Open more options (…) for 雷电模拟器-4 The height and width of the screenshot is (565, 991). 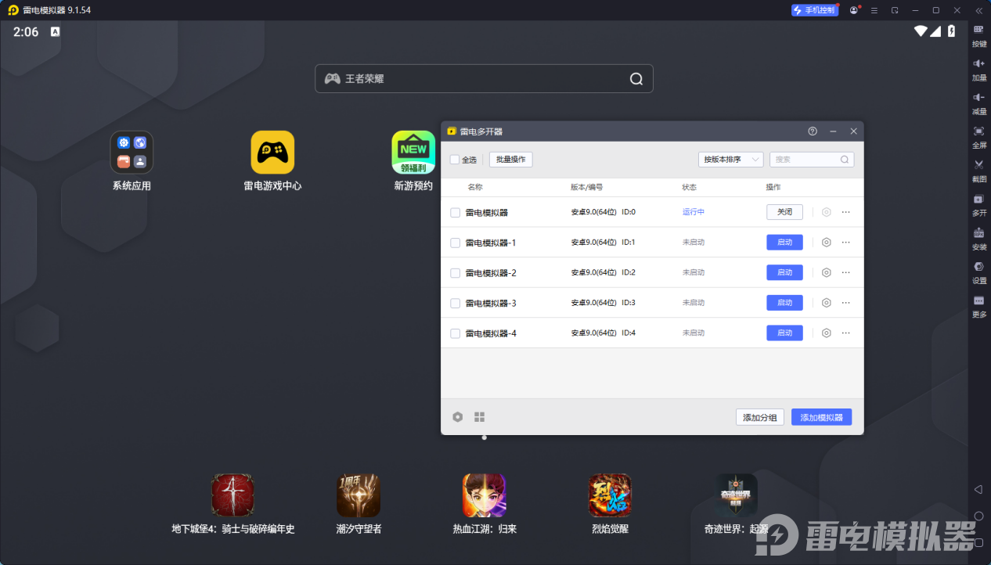click(x=845, y=333)
